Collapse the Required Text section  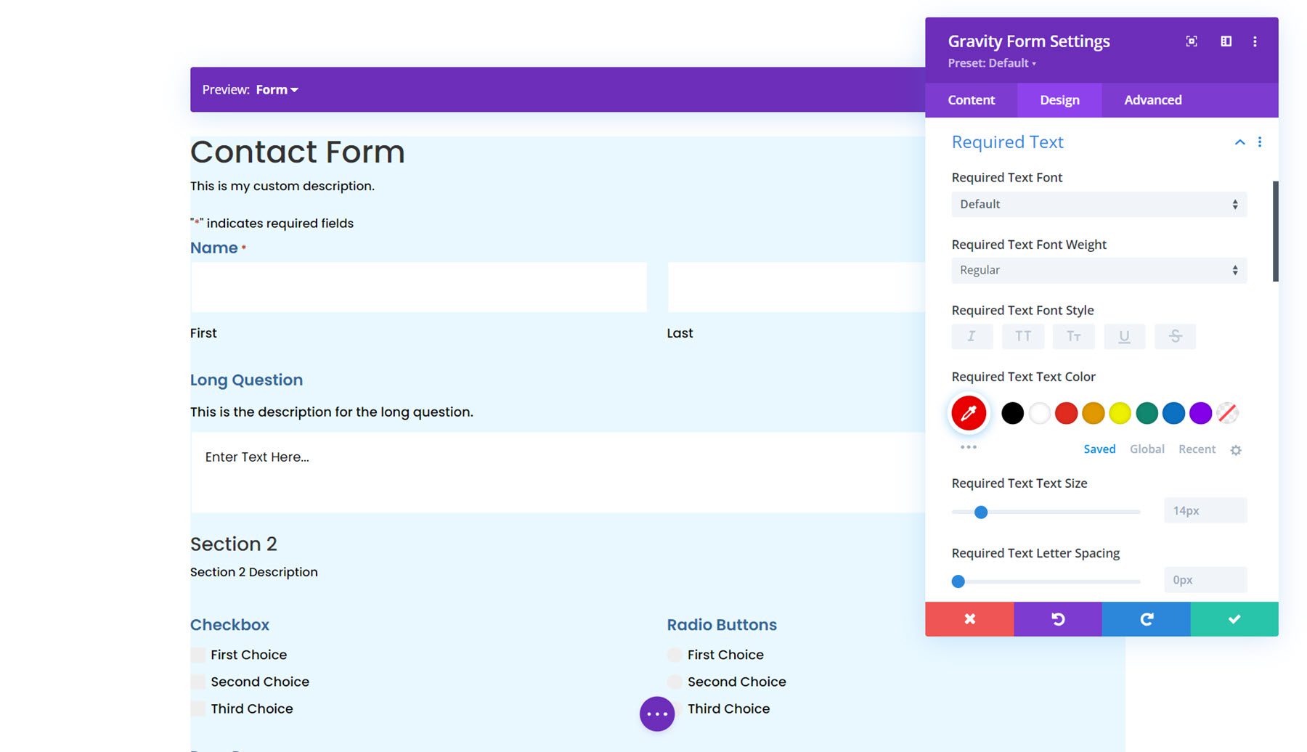click(x=1239, y=142)
